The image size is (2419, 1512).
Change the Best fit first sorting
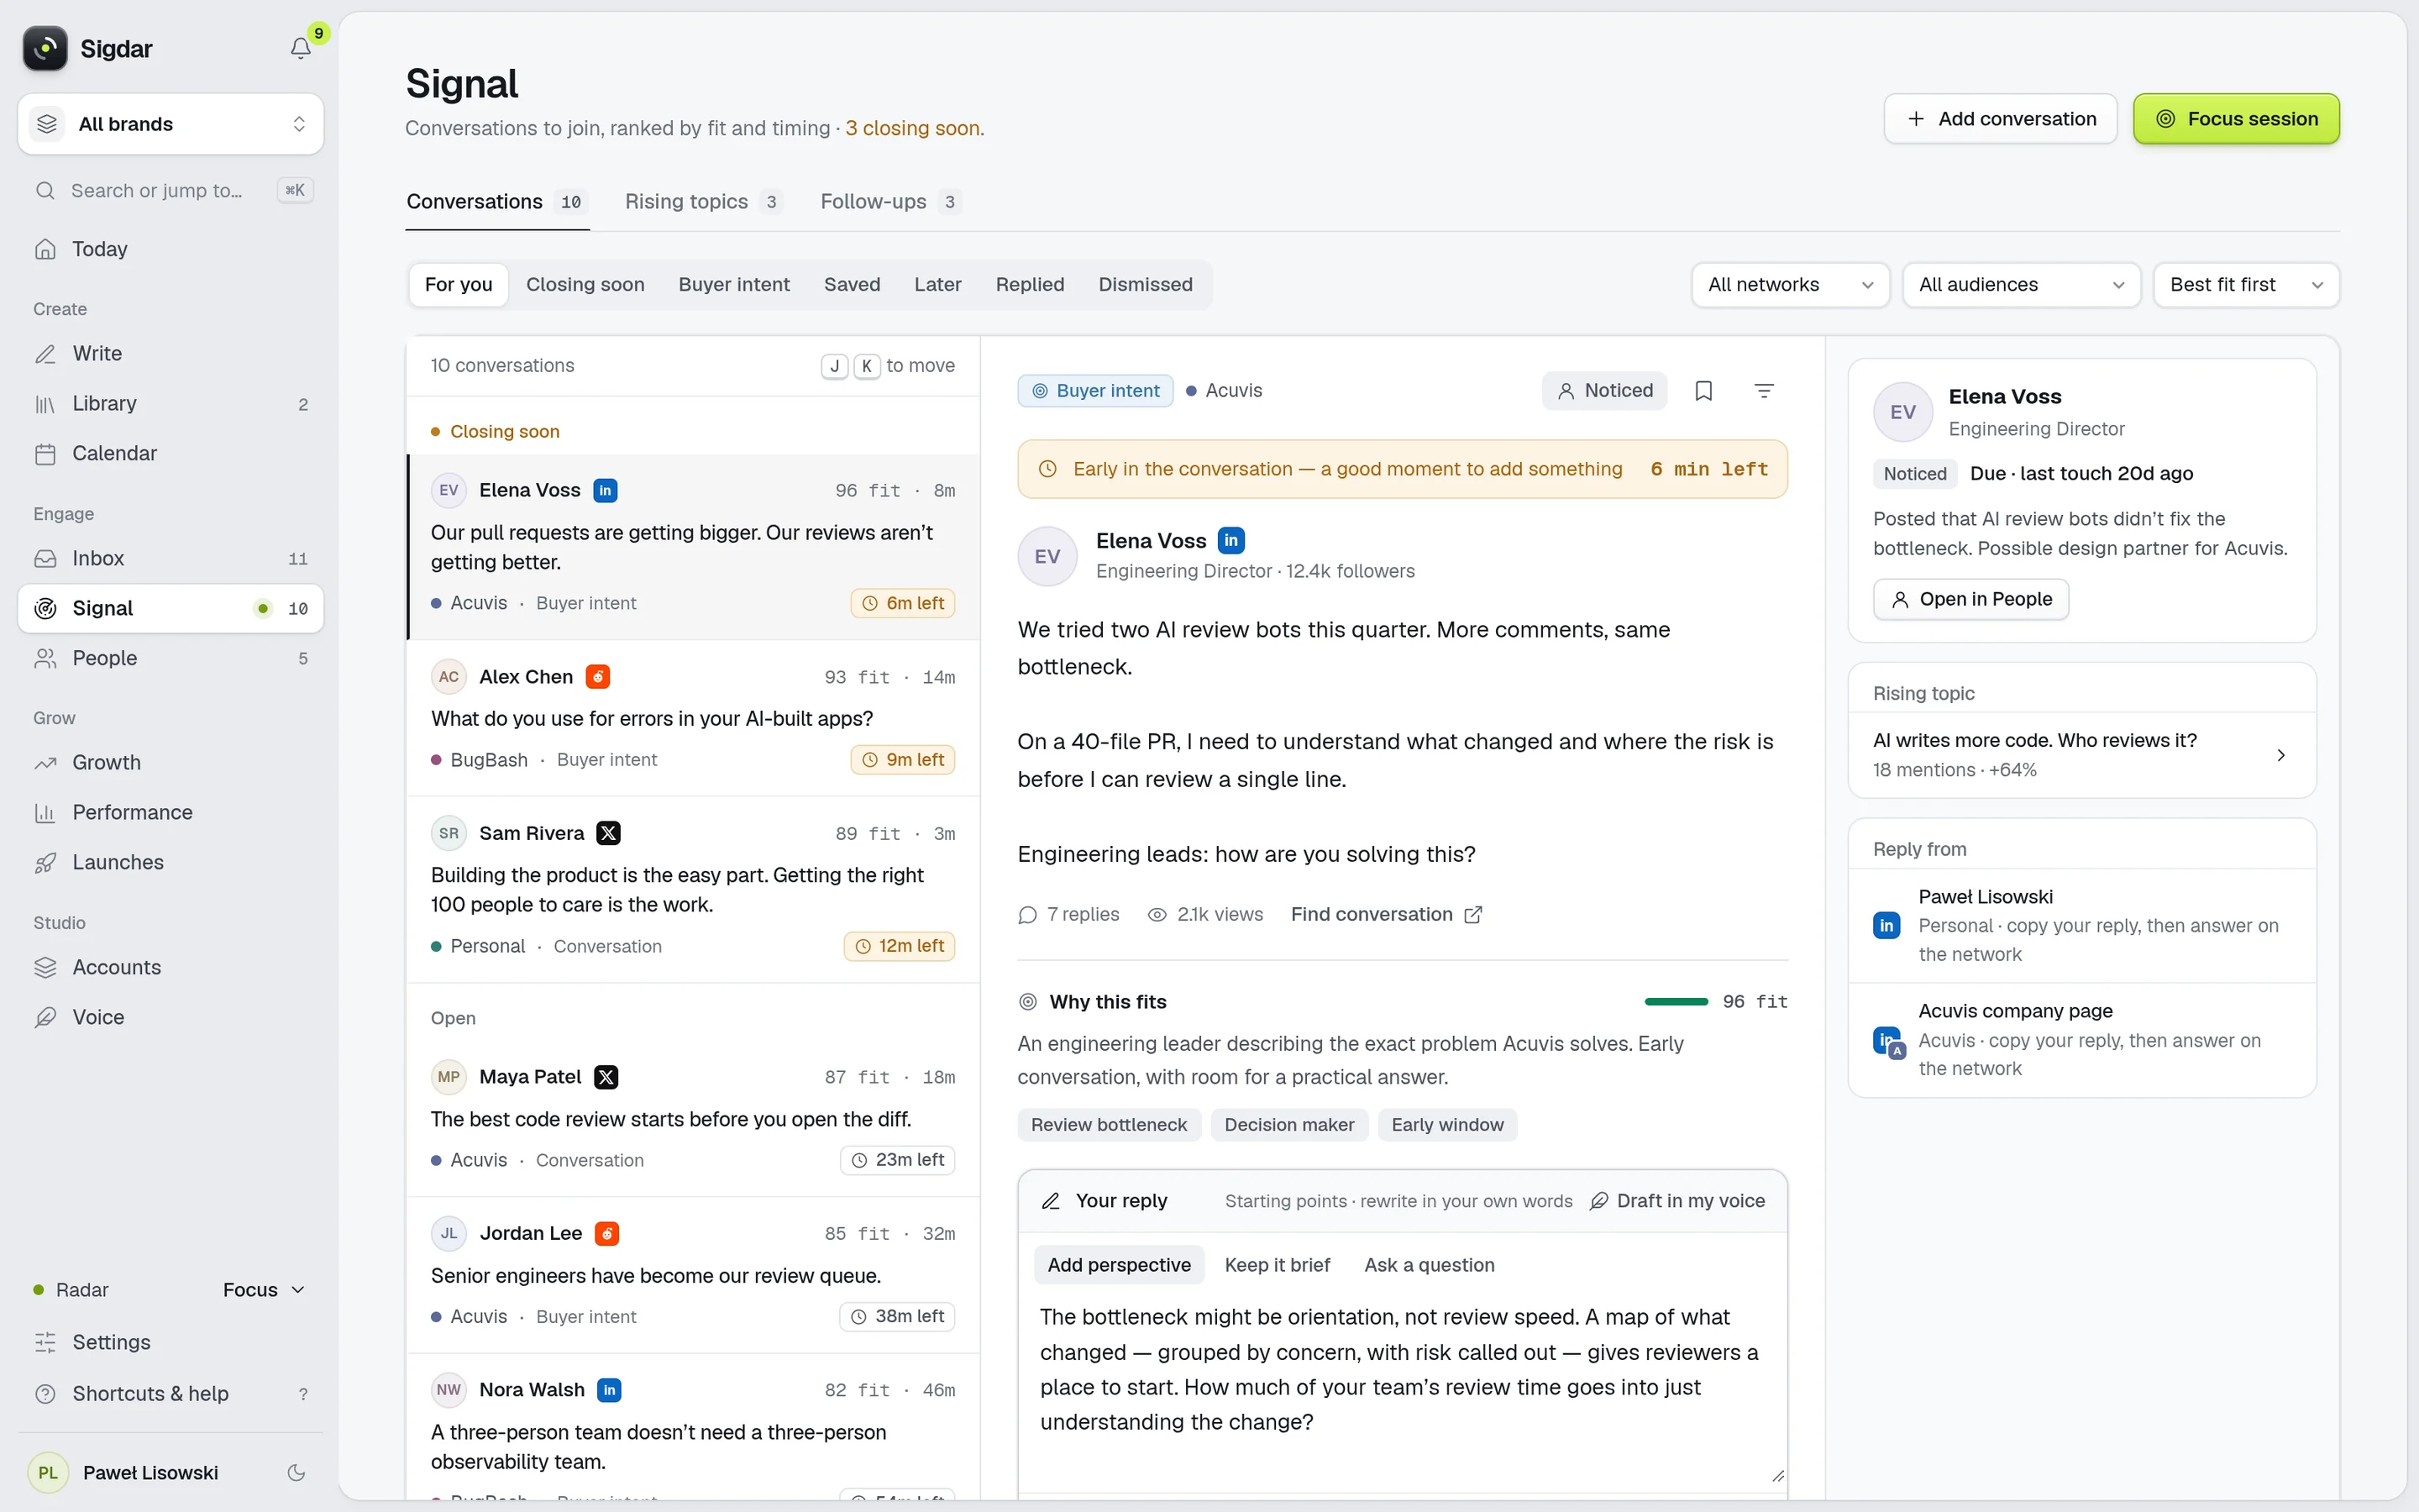[2245, 285]
